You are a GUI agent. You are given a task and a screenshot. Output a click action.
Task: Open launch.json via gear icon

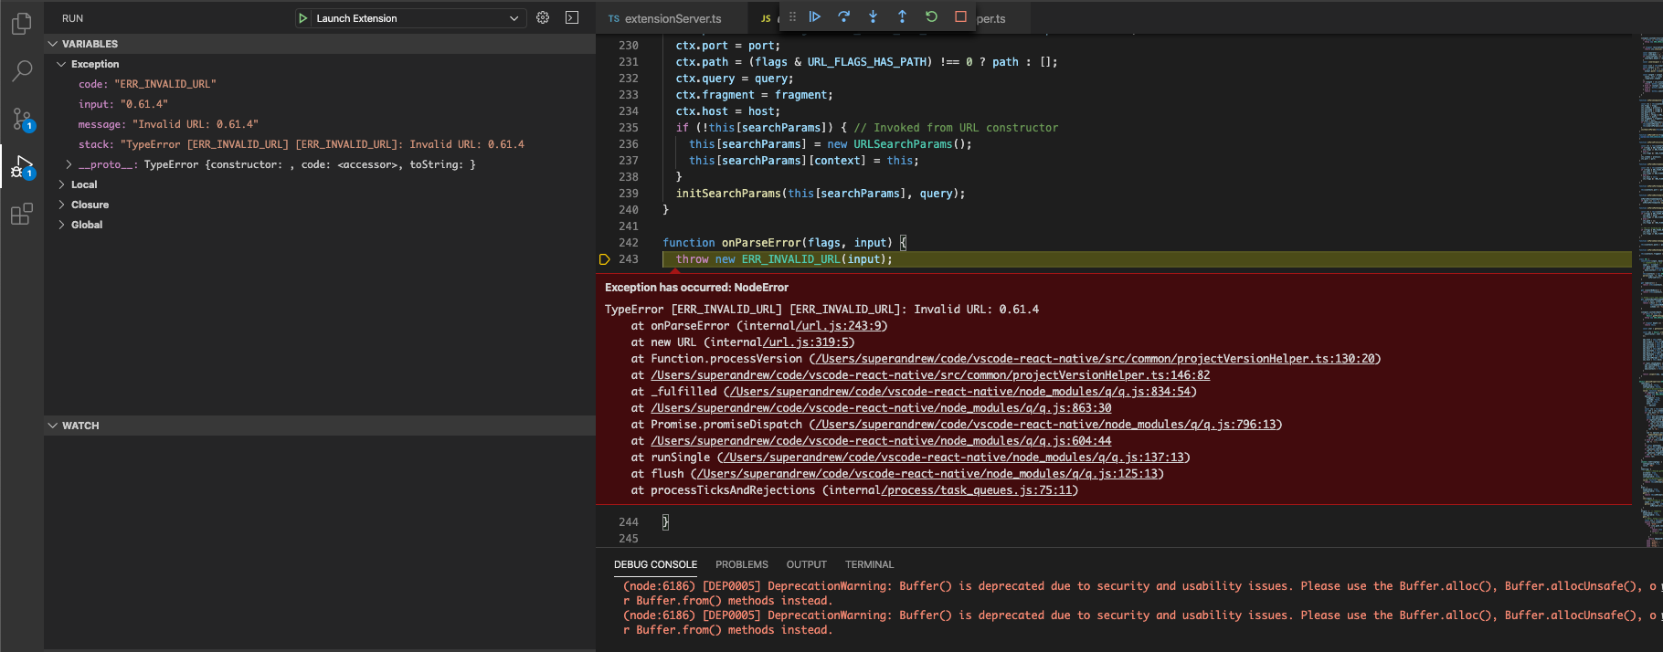click(x=543, y=17)
